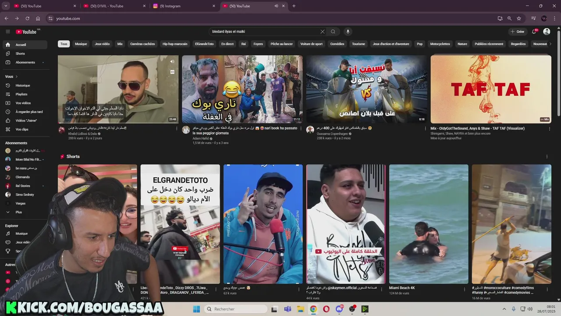The width and height of the screenshot is (561, 316).
Task: Open the More Bilal No Filt... channel
Action: 24,159
